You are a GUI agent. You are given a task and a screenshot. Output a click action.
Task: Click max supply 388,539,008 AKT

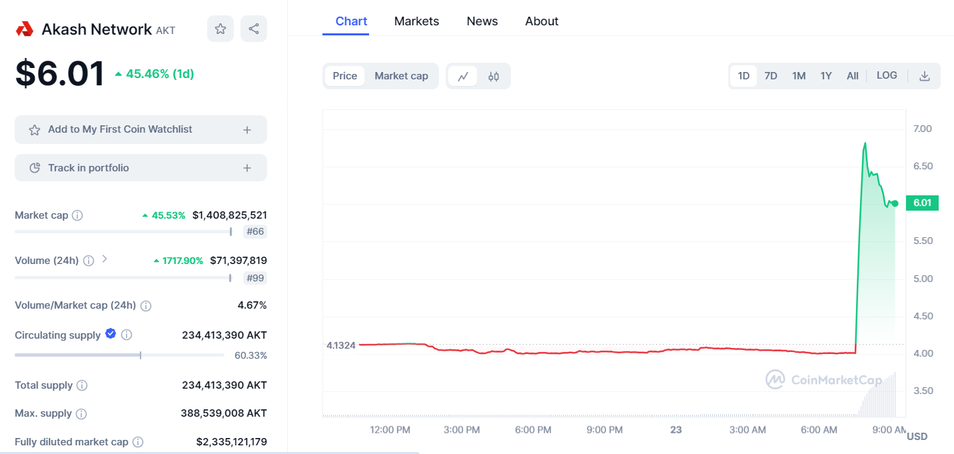[x=224, y=413]
